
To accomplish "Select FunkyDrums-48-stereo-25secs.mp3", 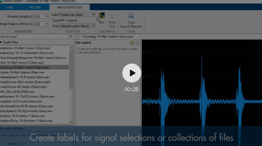I will click(23, 87).
